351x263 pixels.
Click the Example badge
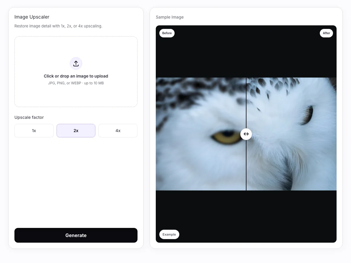[x=169, y=234]
